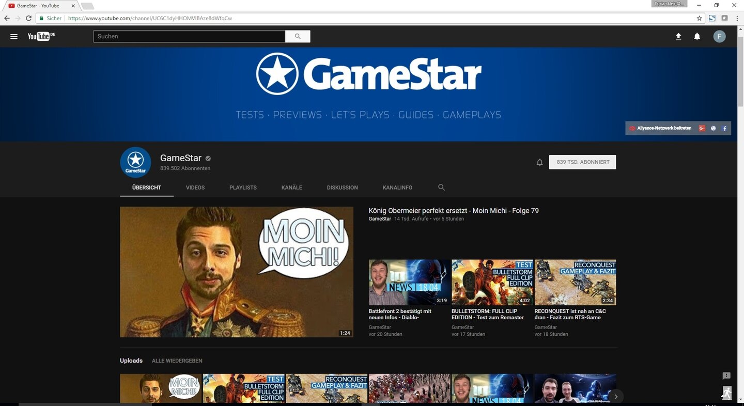This screenshot has width=744, height=406.
Task: Open the hamburger guide menu
Action: point(14,36)
